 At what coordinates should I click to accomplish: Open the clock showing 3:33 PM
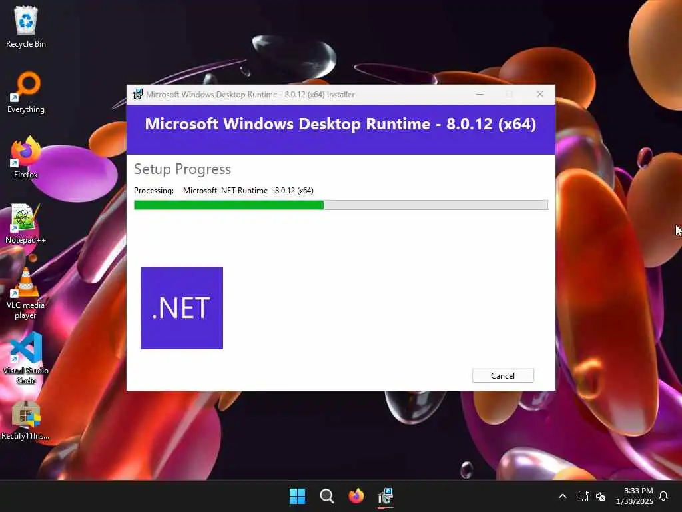pyautogui.click(x=635, y=496)
